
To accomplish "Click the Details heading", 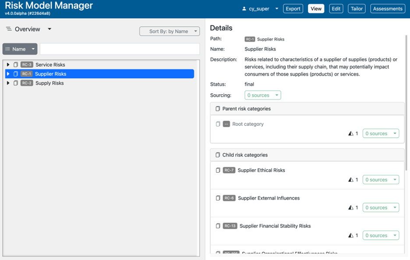I will coord(221,28).
